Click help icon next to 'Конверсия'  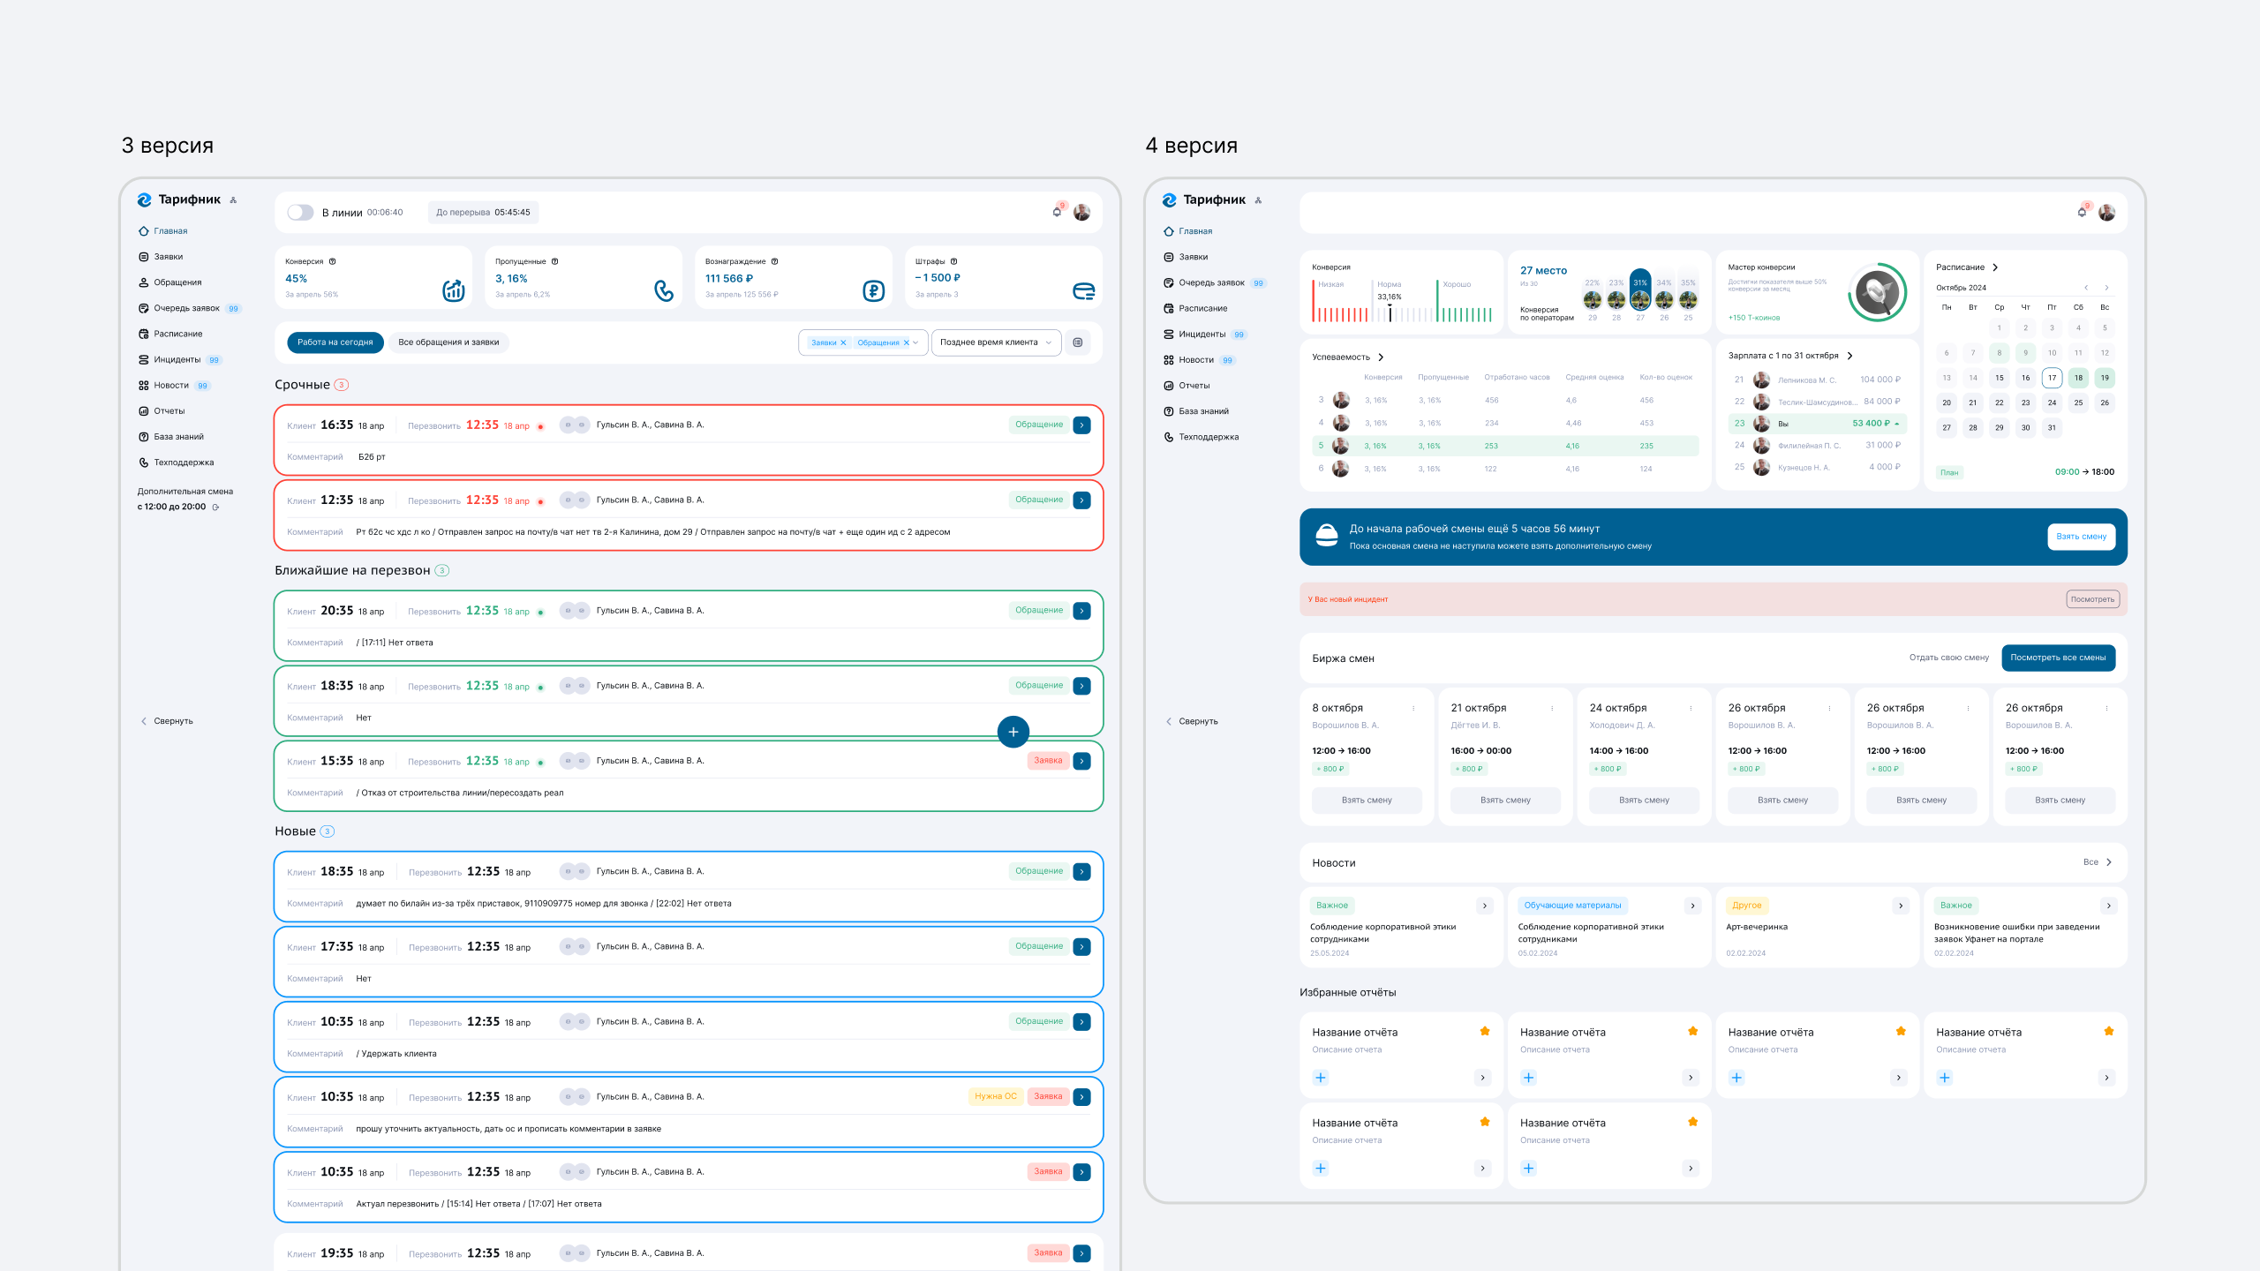coord(333,261)
